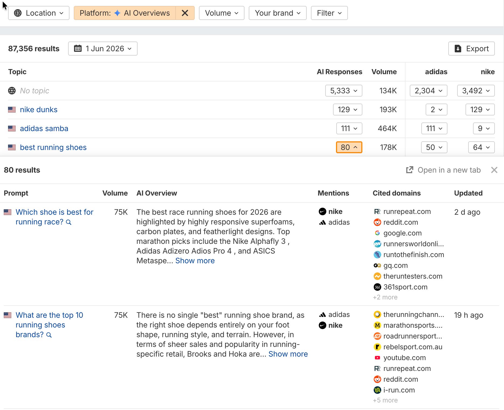The image size is (504, 410).
Task: Open the adidas samba topic link
Action: coord(44,128)
